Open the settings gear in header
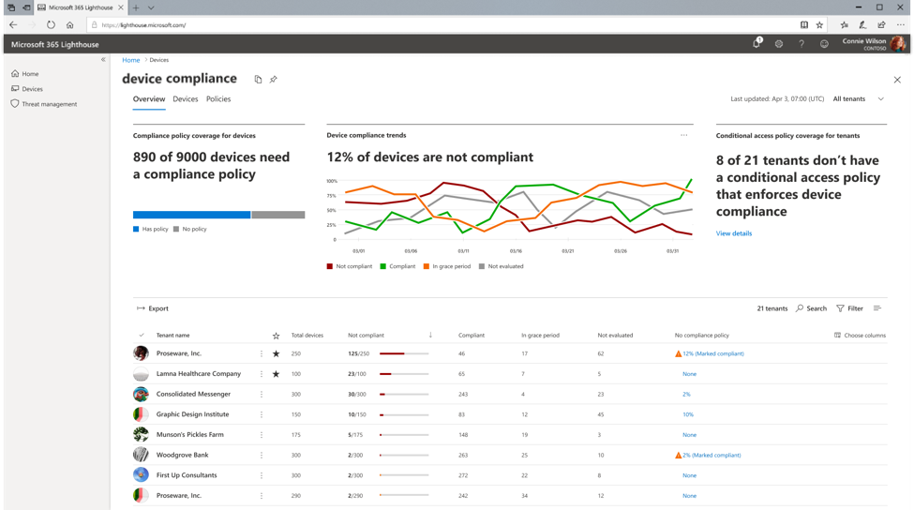914x510 pixels. pos(779,44)
